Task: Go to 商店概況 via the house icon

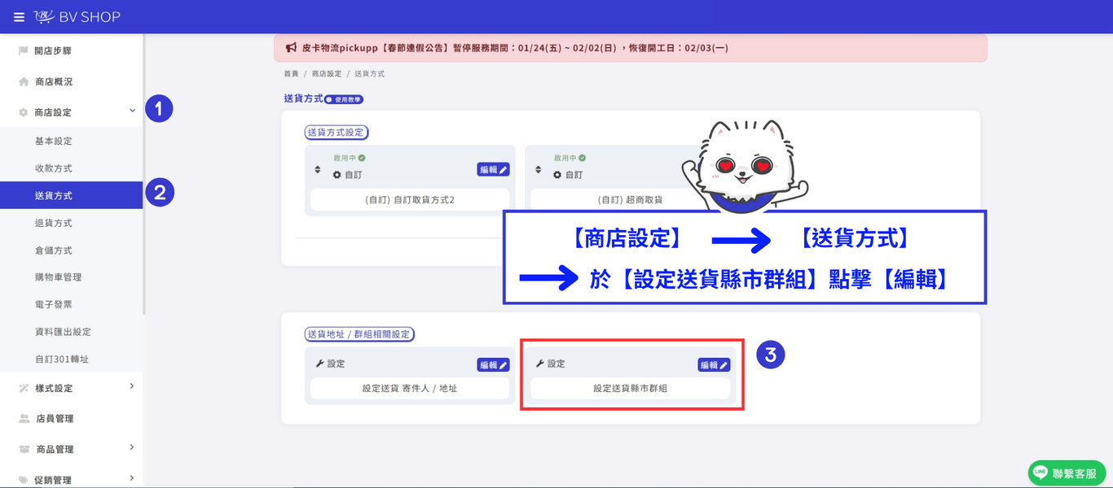Action: (46, 81)
